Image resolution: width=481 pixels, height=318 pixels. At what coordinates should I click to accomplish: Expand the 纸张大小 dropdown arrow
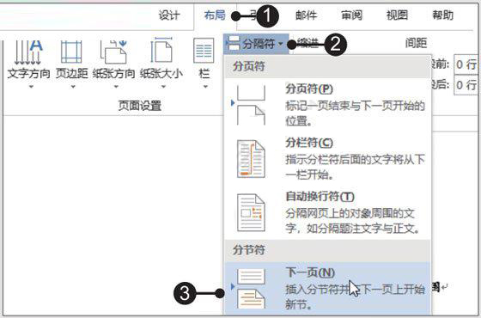(x=163, y=87)
